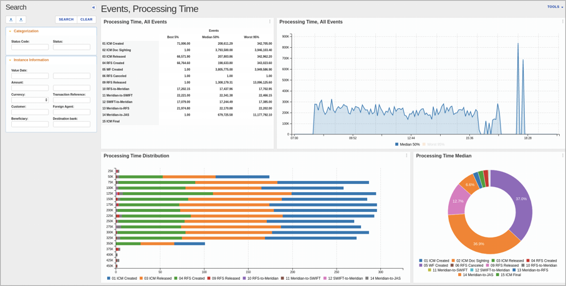Open the Currency dropdown
The height and width of the screenshot is (286, 566).
tap(29, 99)
